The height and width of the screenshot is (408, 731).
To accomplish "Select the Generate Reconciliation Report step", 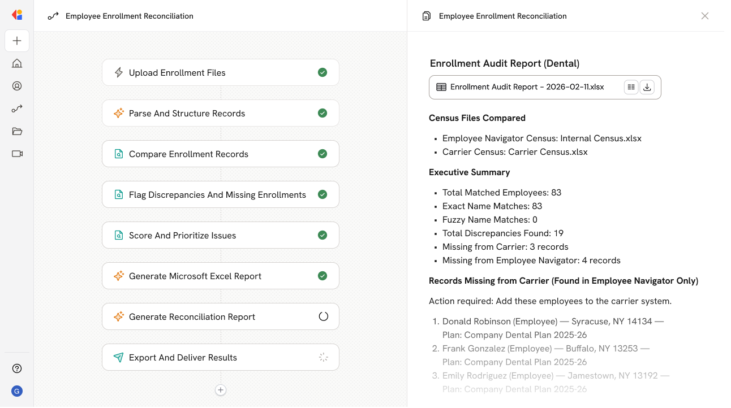I will coord(220,317).
